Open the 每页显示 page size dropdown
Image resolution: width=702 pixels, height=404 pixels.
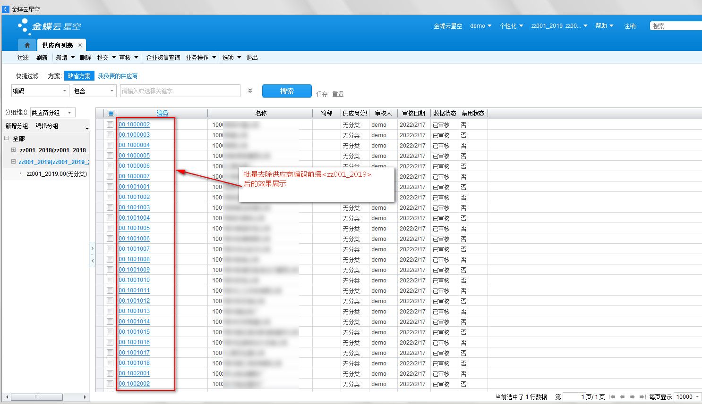[x=697, y=397]
